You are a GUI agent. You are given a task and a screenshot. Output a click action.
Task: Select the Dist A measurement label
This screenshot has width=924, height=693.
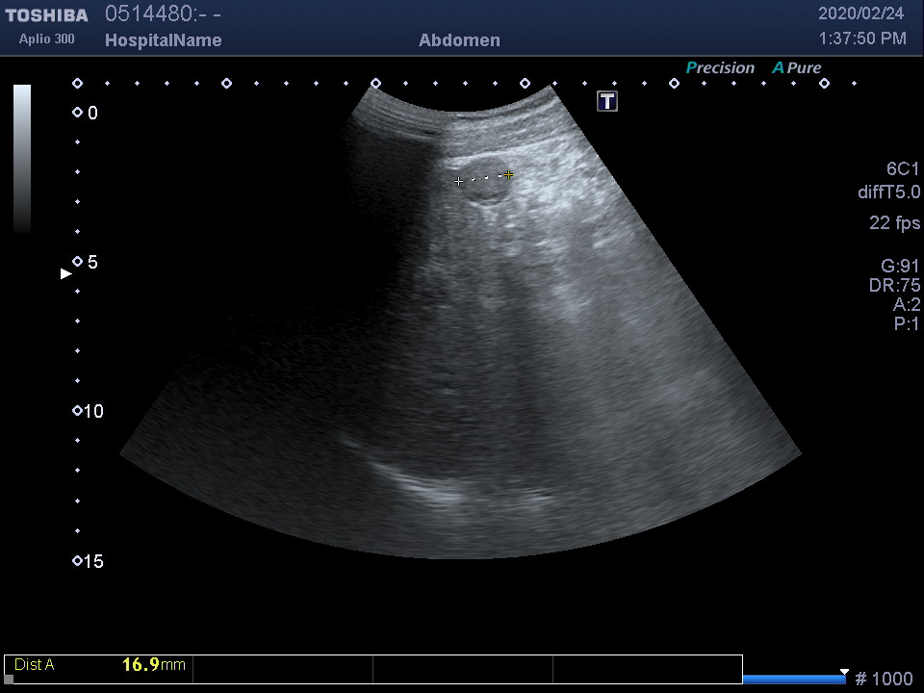35,664
